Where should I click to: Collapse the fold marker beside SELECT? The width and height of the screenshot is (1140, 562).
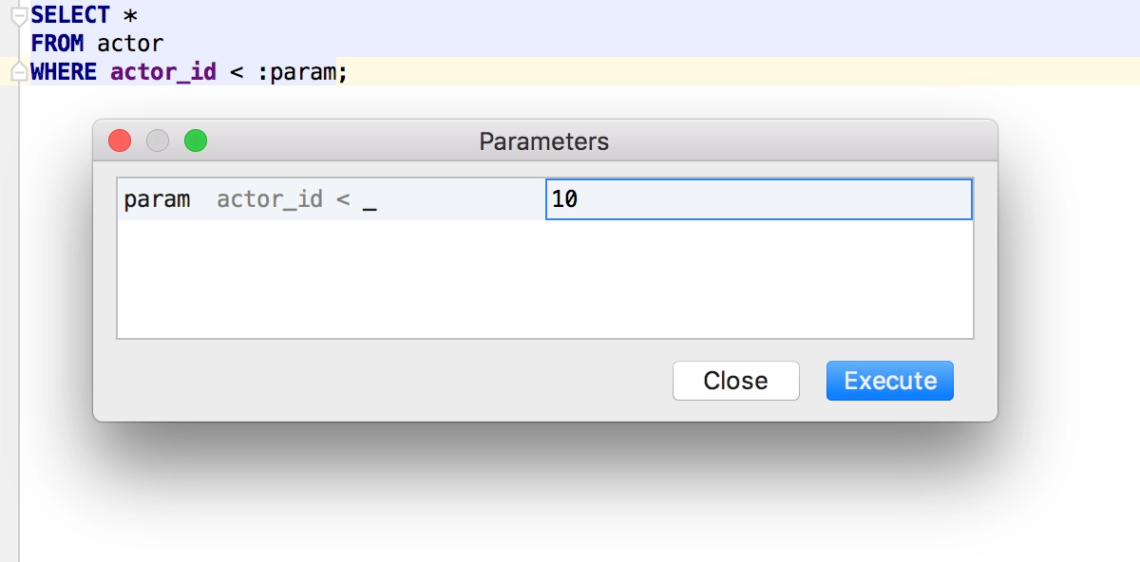(x=19, y=15)
